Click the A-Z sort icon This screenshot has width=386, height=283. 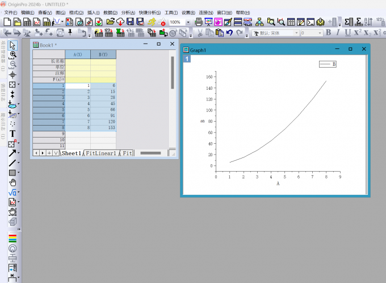click(368, 22)
